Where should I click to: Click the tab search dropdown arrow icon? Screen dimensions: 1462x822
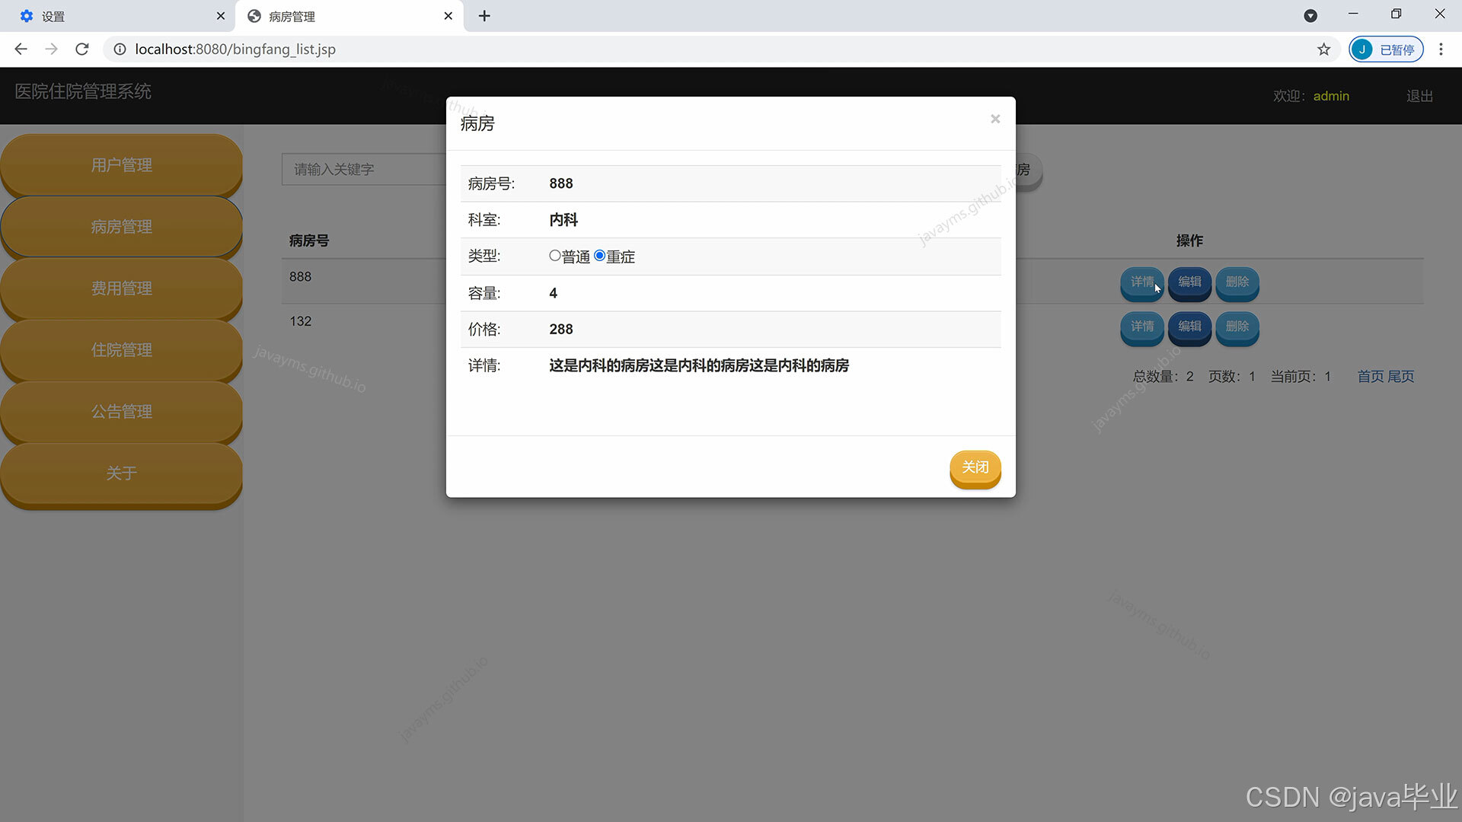(x=1310, y=15)
